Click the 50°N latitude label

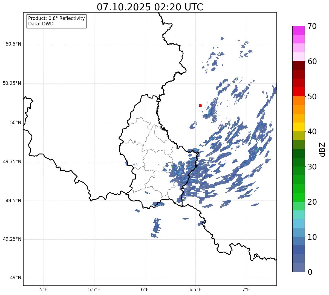pos(16,123)
